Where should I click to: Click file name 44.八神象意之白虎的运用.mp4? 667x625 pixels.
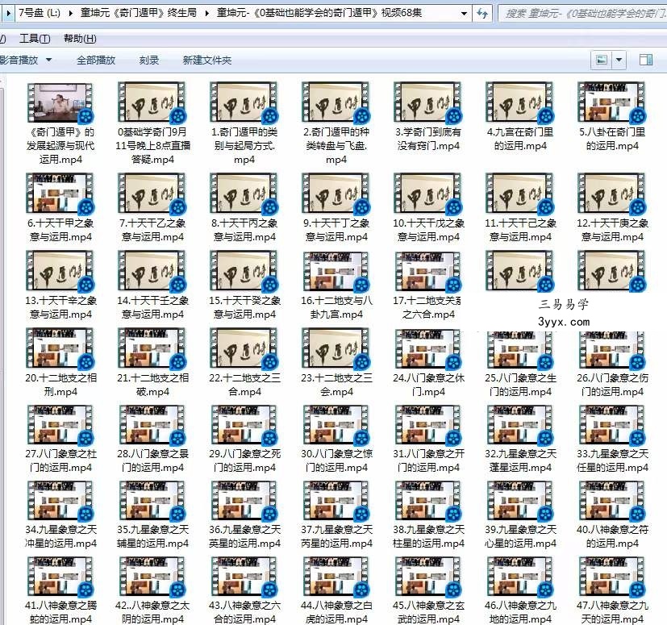click(x=336, y=612)
